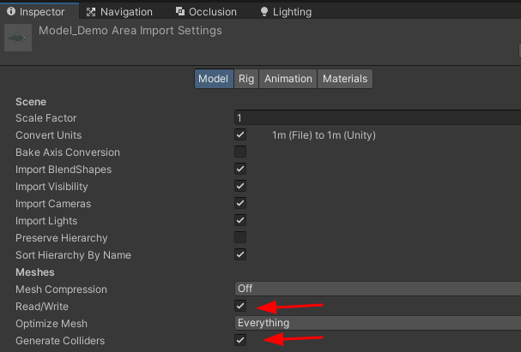Toggle the Read/Write checkbox

point(240,306)
